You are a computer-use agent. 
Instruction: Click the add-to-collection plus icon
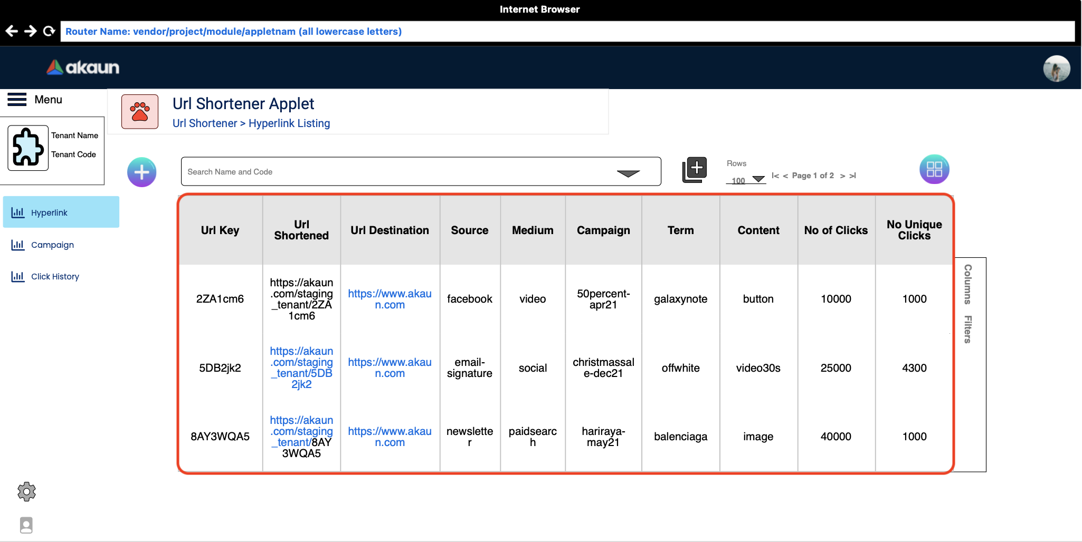(x=695, y=170)
